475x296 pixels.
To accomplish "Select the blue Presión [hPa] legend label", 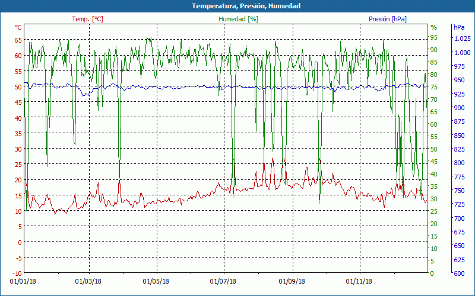I will pyautogui.click(x=388, y=19).
